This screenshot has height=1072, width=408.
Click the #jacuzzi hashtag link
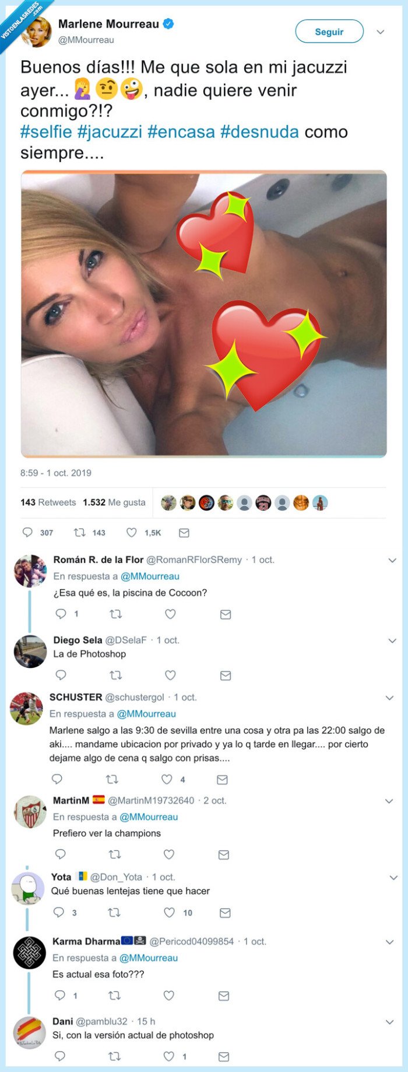110,131
